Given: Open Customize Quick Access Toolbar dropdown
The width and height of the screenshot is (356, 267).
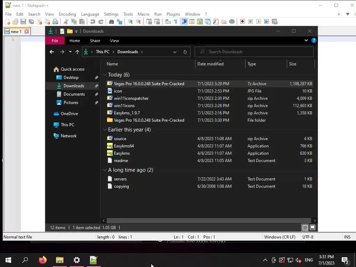Looking at the screenshot, I should point(76,31).
